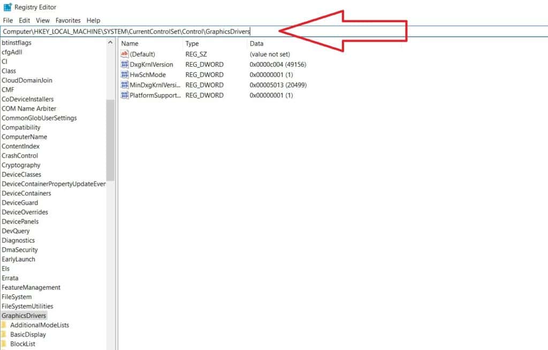Select the Compatibility key
Screen dimensions: 548x350
tap(21, 127)
